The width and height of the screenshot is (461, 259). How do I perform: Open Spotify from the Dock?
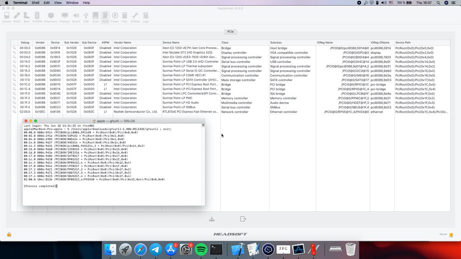(x=201, y=249)
